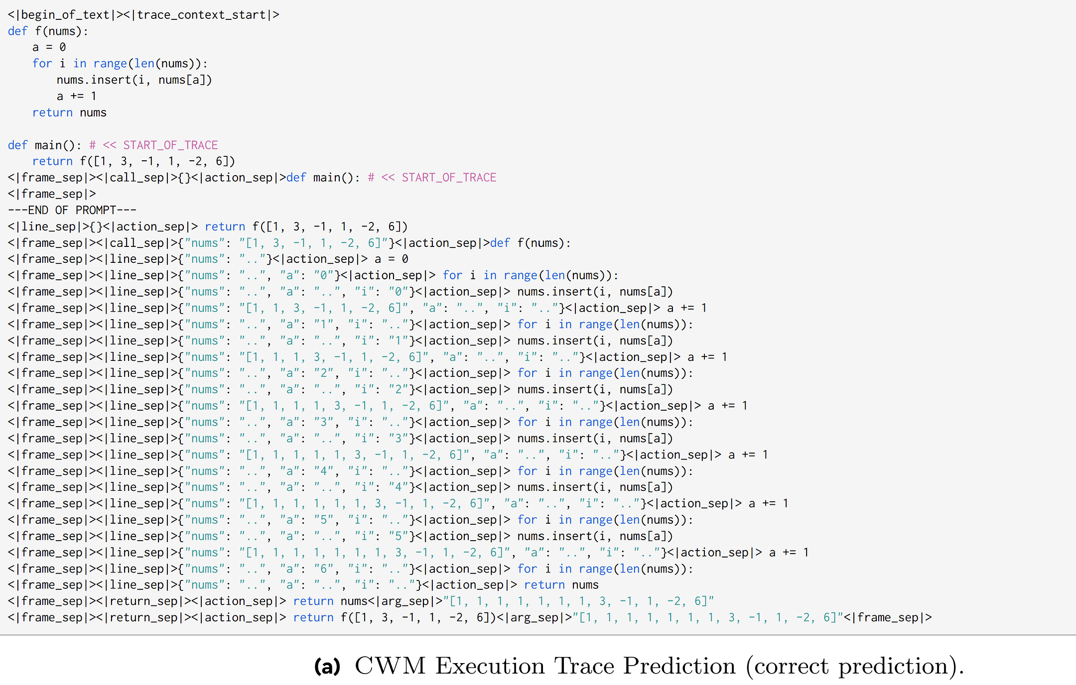This screenshot has width=1076, height=685.
Task: Click the <|arg_sep|> token on the final line
Action: click(x=535, y=617)
